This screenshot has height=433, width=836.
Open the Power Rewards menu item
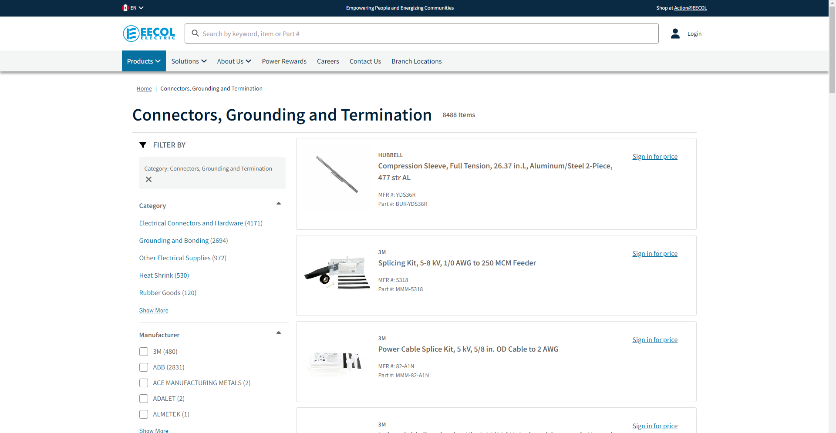284,61
